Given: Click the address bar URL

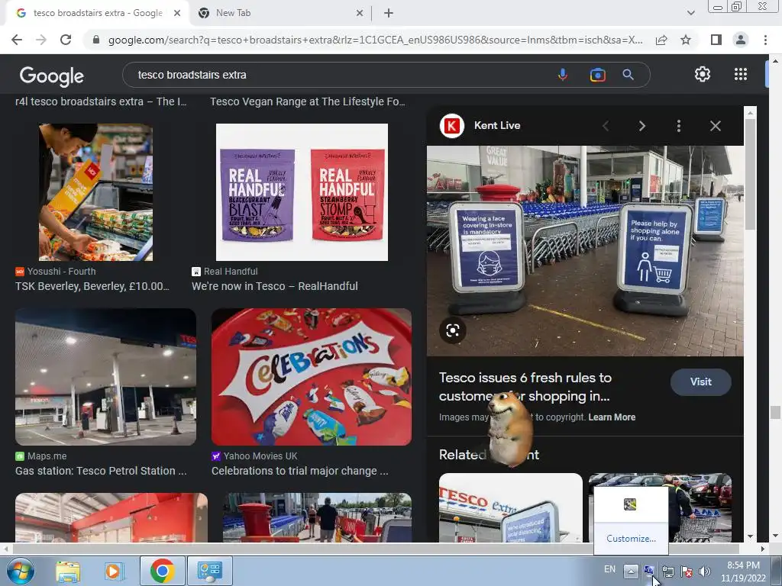Looking at the screenshot, I should (375, 40).
